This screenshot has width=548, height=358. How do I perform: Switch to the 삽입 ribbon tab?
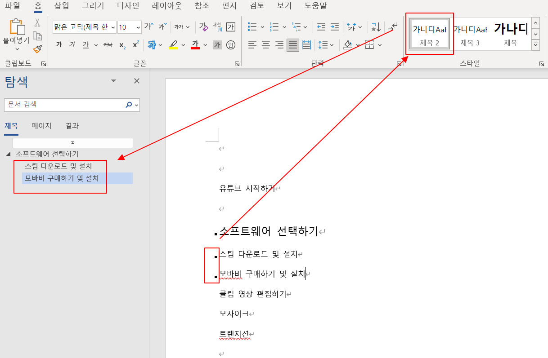point(62,6)
